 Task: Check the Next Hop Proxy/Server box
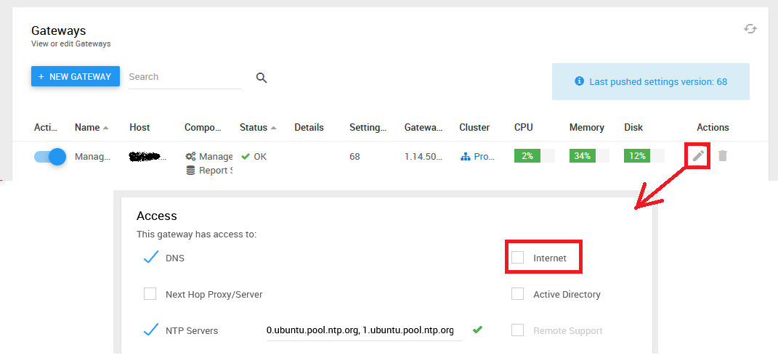(150, 294)
